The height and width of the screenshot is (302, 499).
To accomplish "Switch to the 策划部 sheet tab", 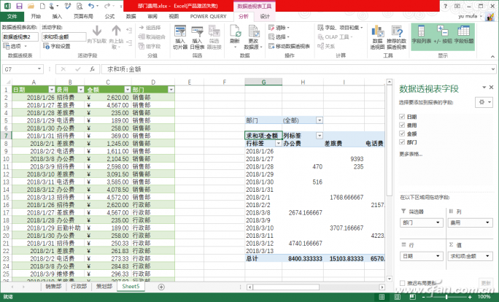I will (x=104, y=287).
